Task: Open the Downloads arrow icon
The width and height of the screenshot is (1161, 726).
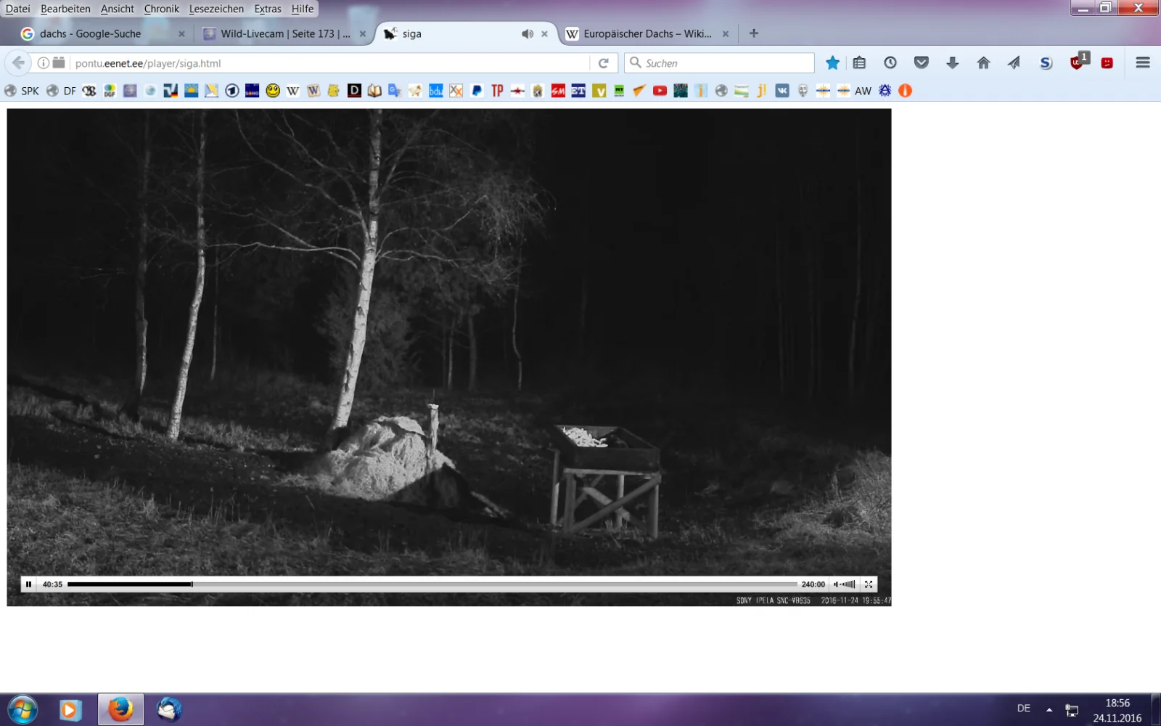Action: (952, 63)
